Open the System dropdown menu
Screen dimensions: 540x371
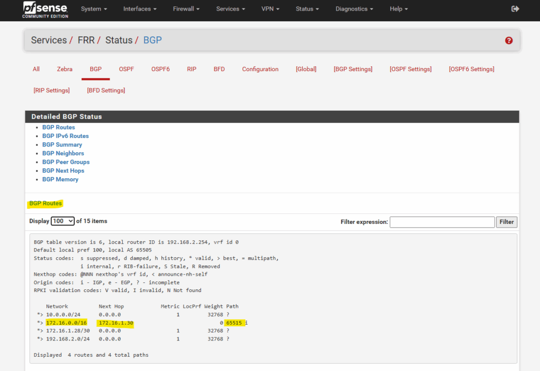click(94, 9)
